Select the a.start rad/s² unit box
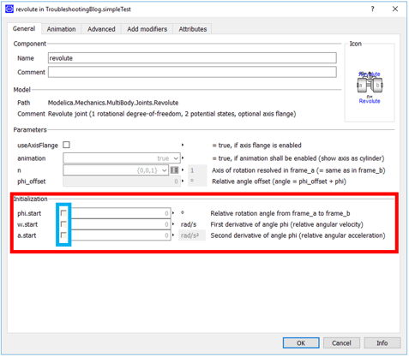409x357 pixels. [192, 235]
